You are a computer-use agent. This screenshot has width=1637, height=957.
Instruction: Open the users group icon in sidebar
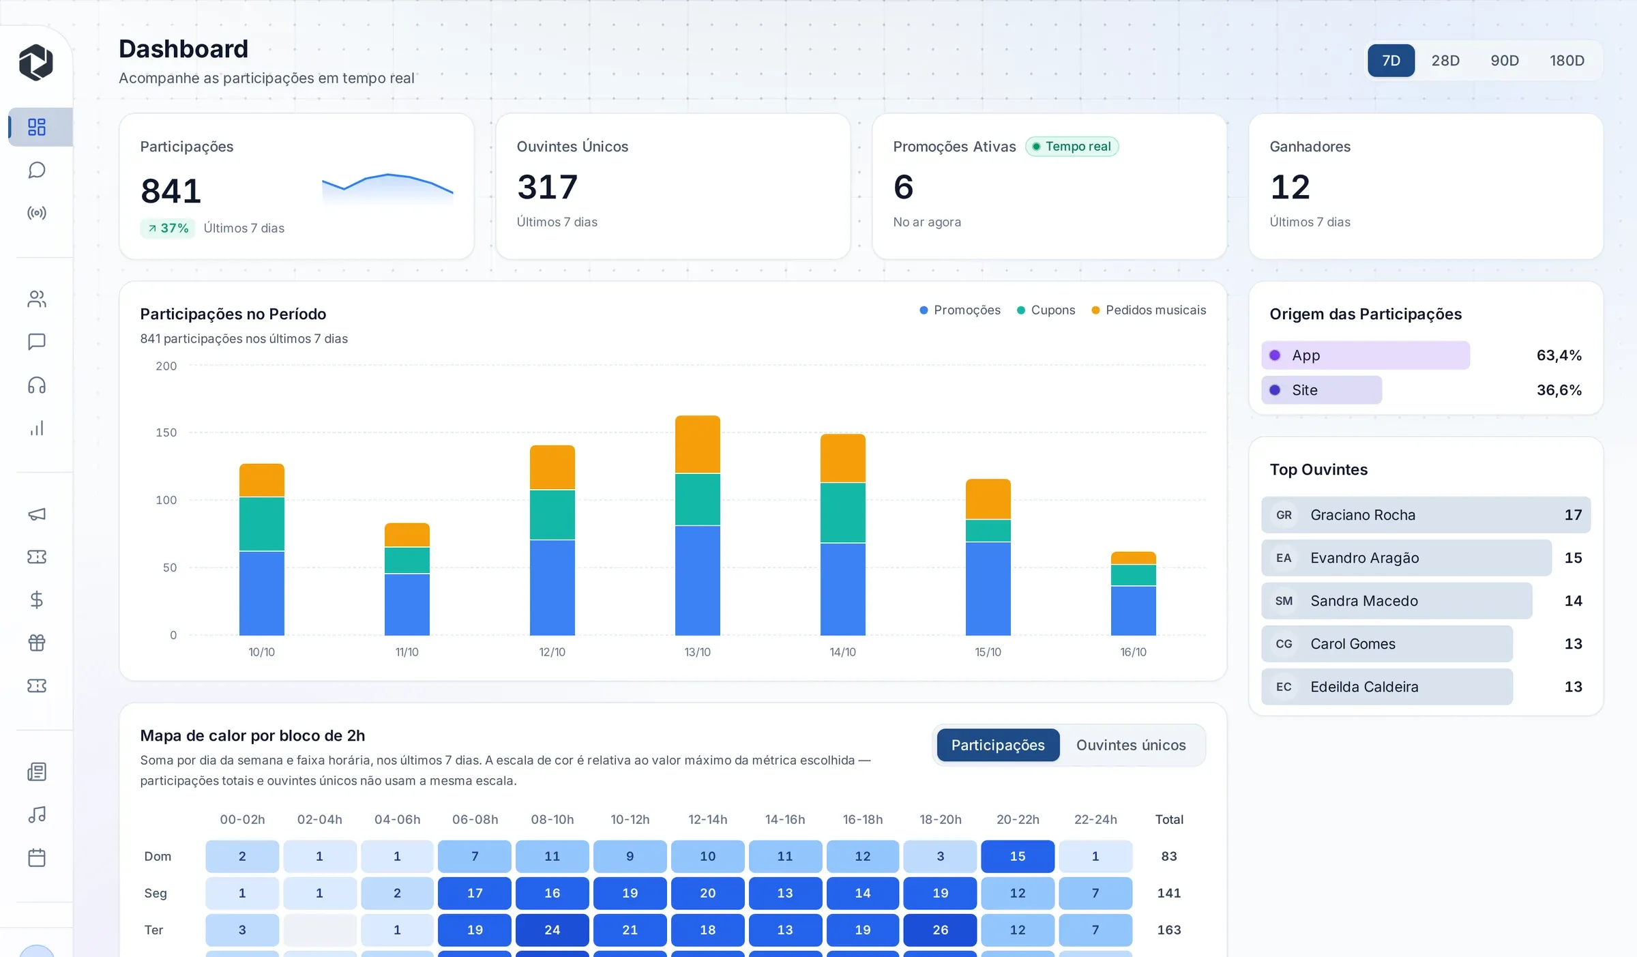pos(37,299)
